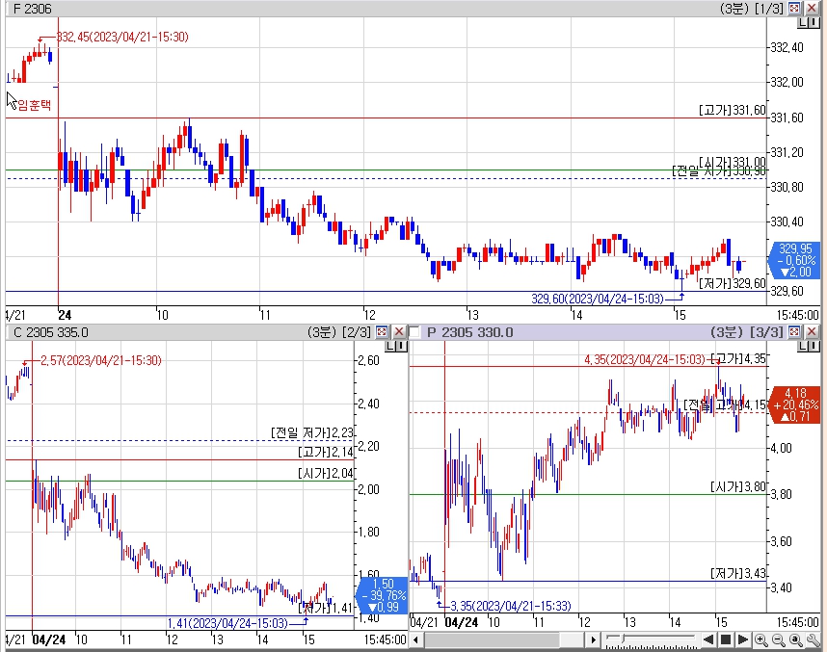Click the 332.45(2023/04/21-15:30) high annotation

tap(122, 37)
